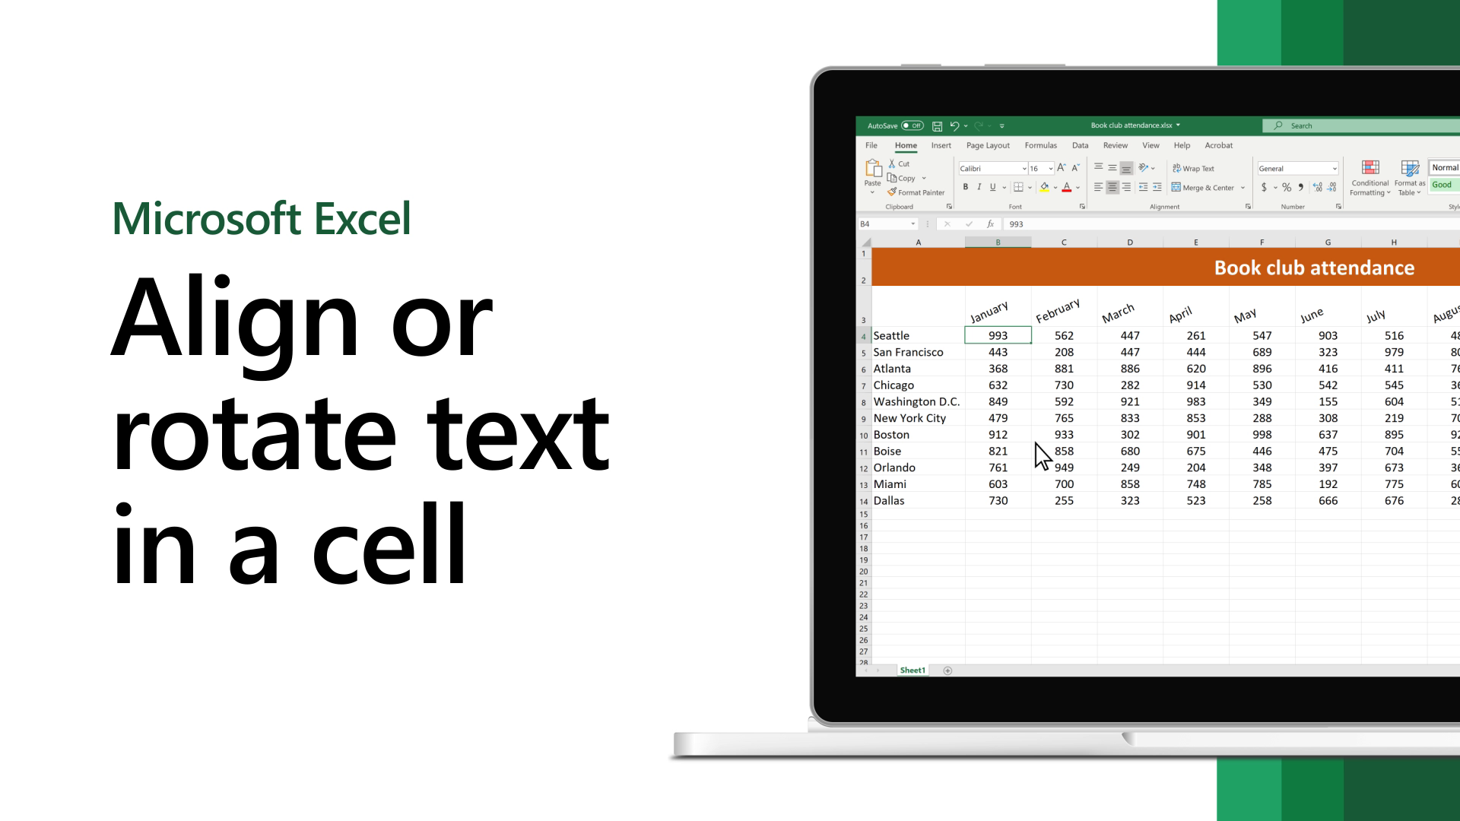
Task: Click cell B4 showing value 993
Action: click(998, 334)
